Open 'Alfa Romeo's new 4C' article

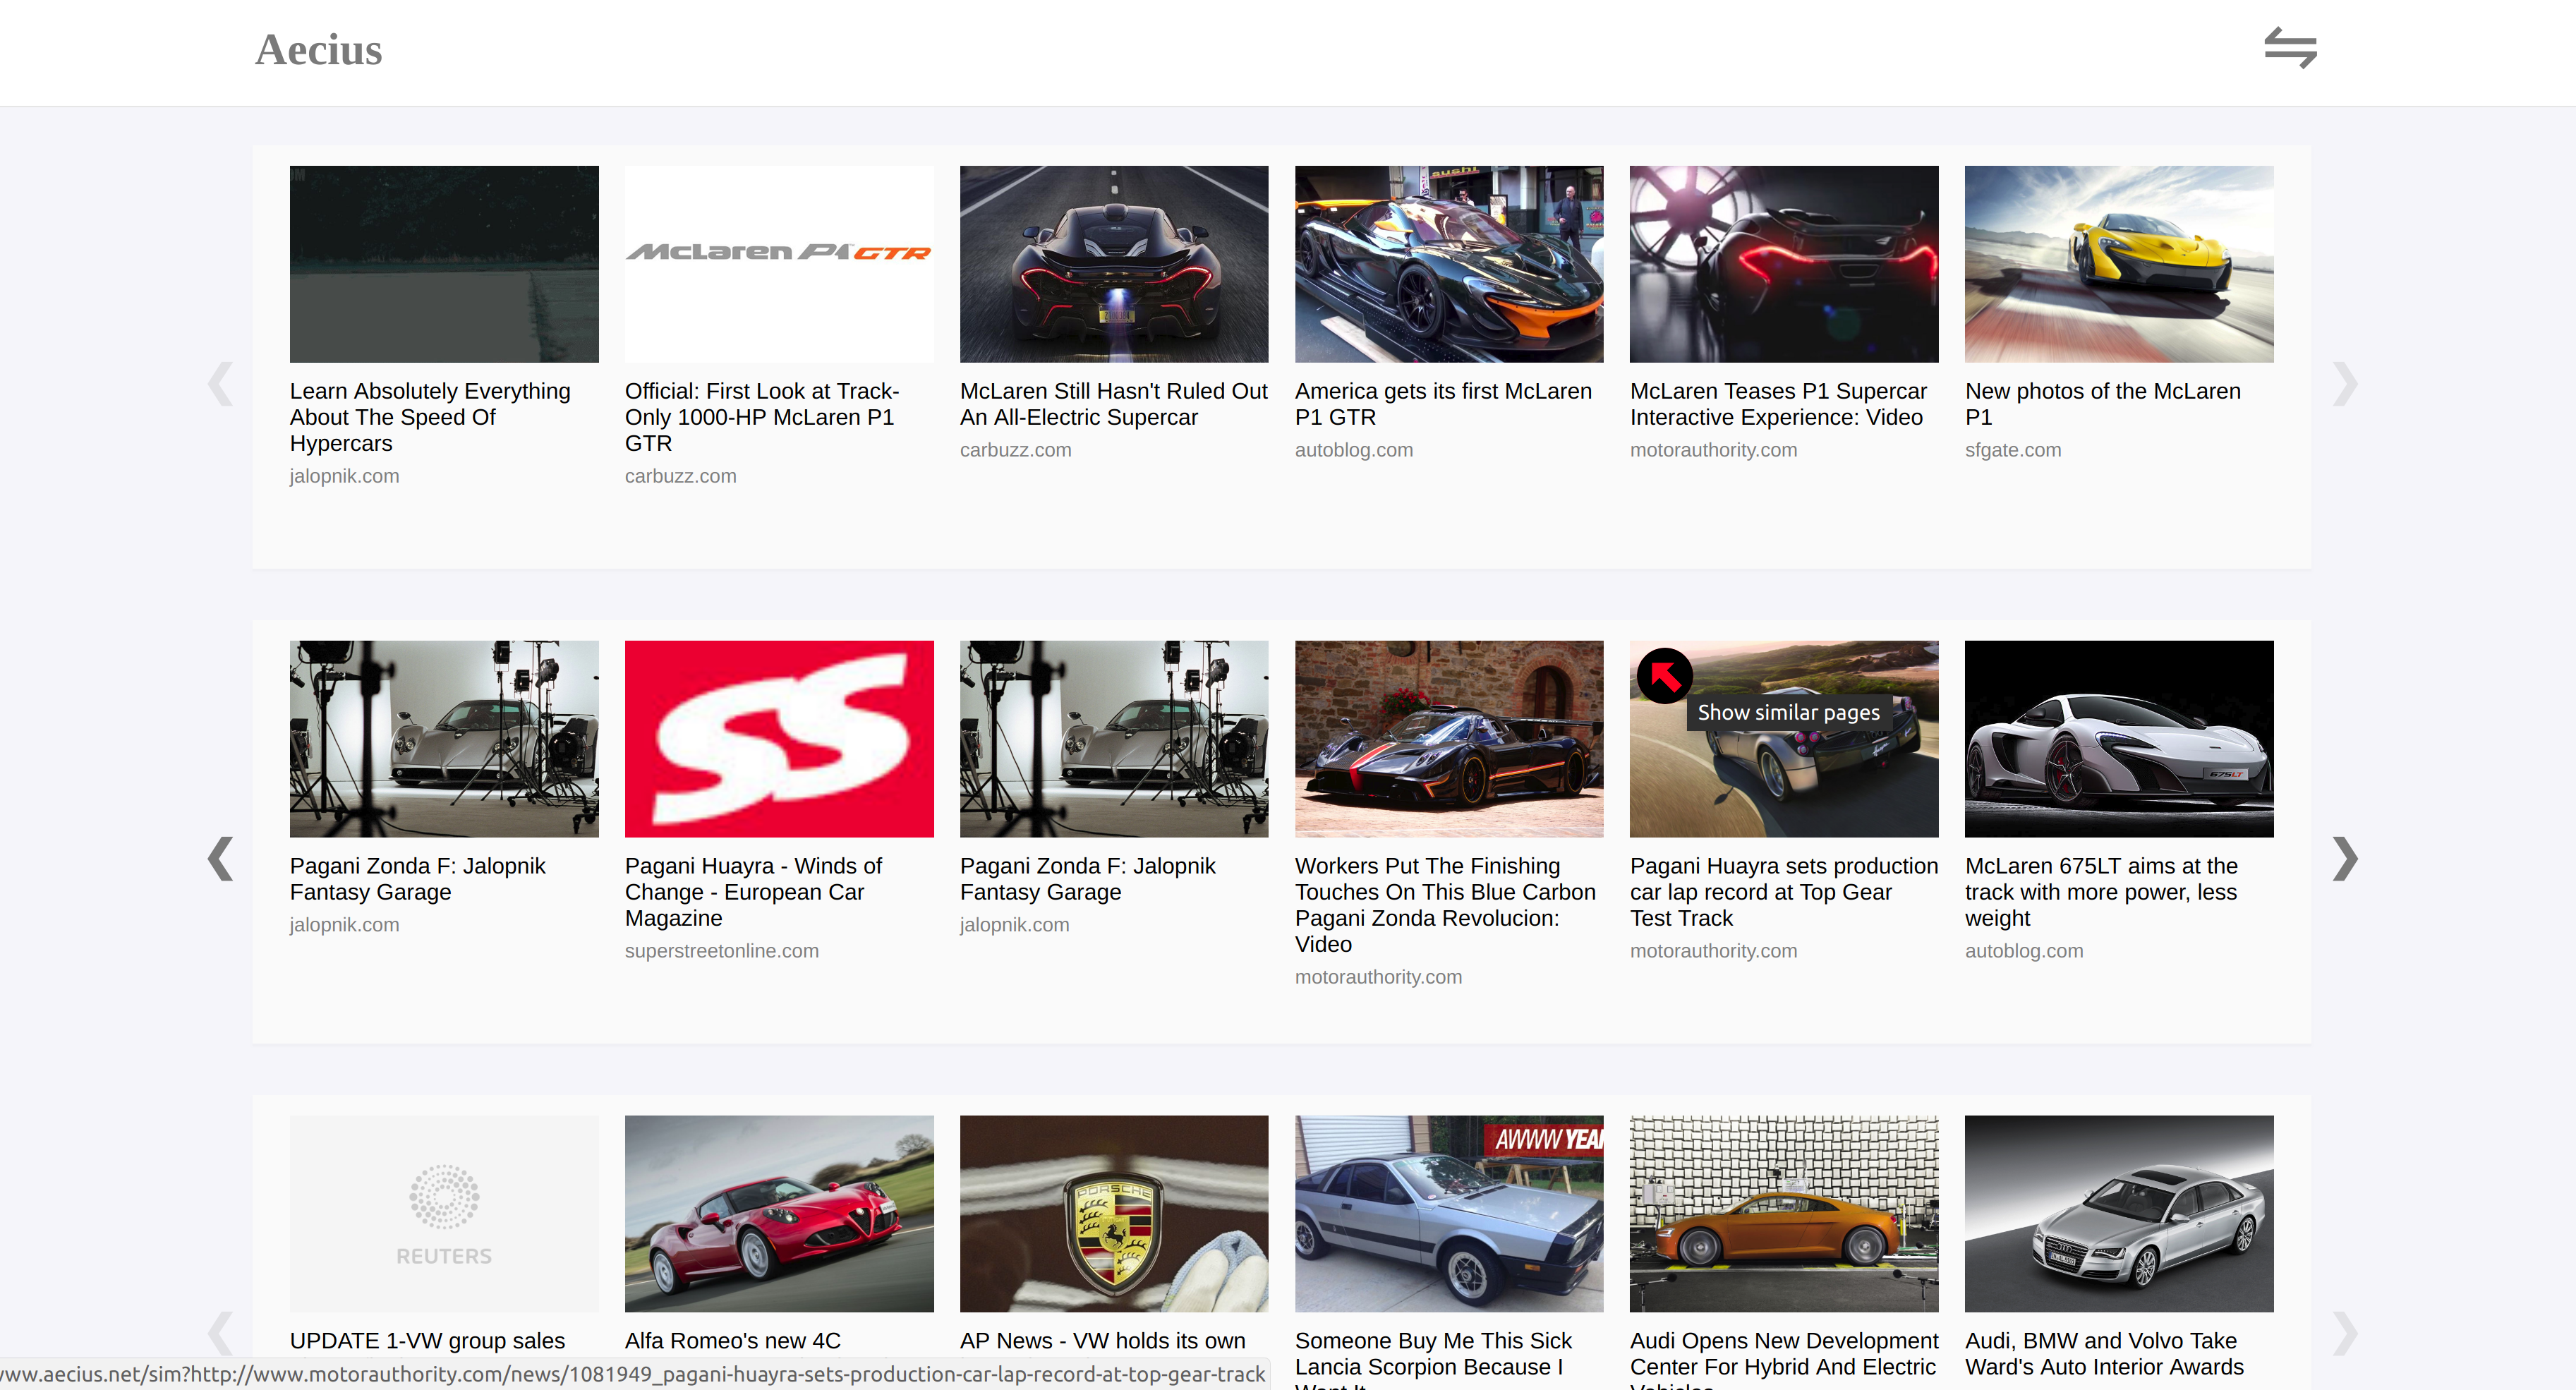click(x=732, y=1340)
